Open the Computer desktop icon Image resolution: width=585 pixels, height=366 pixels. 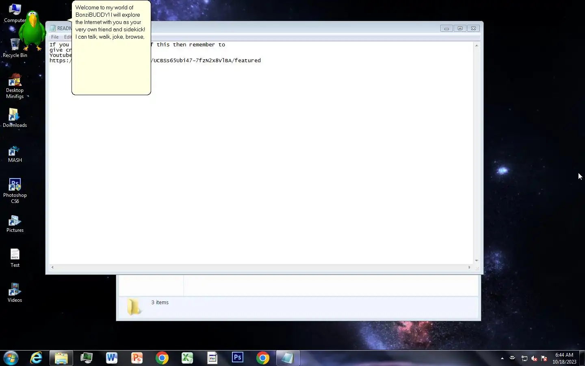(15, 13)
